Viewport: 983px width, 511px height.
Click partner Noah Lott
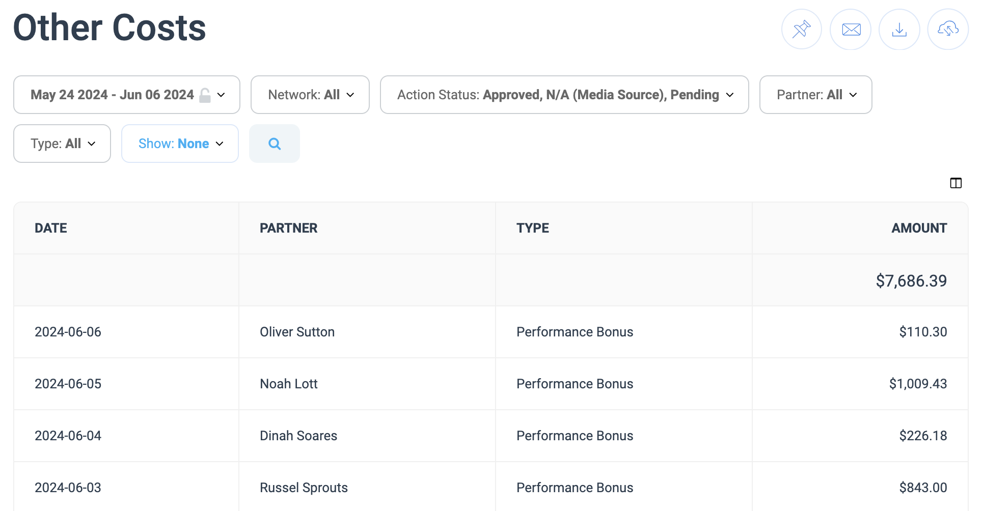[288, 384]
